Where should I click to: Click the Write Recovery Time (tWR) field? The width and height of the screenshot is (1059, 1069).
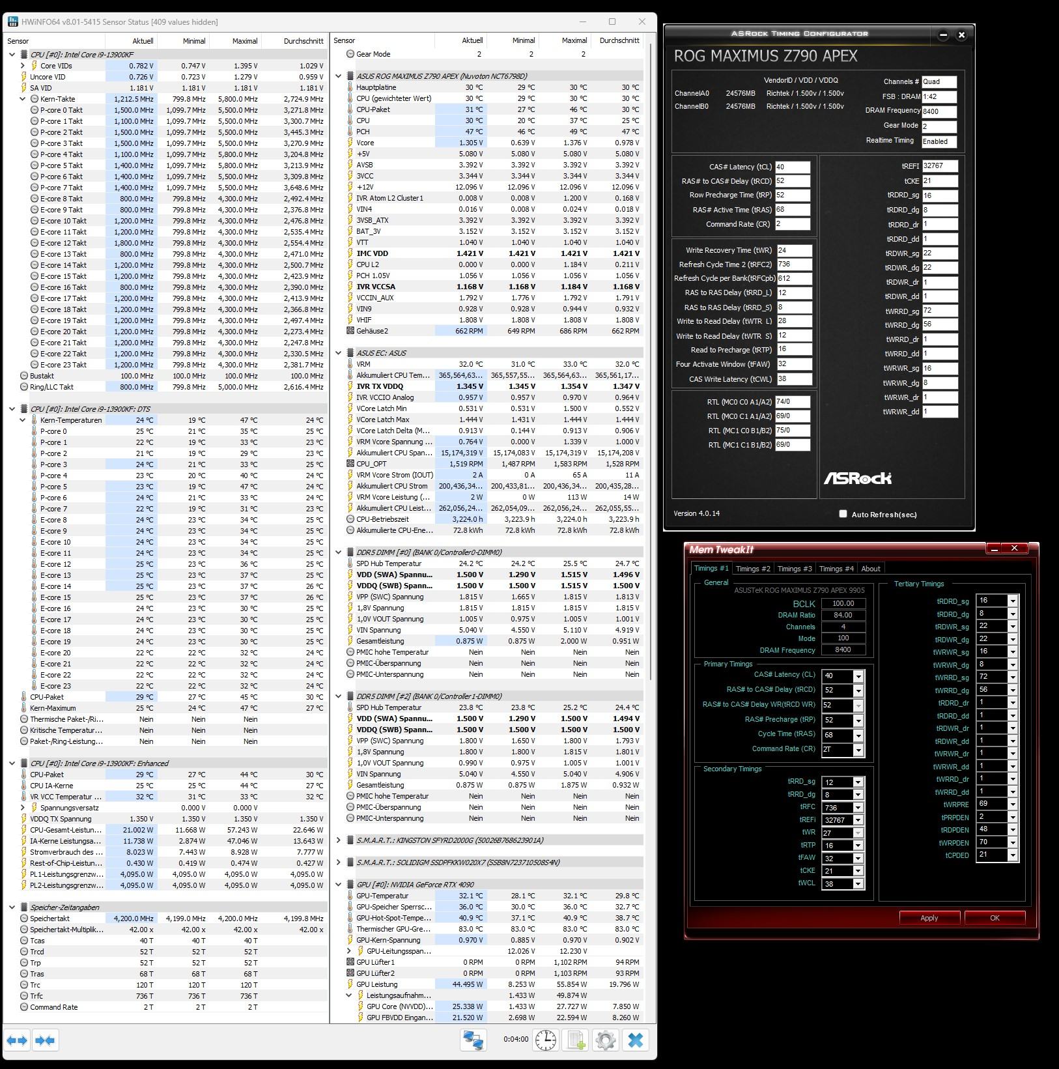tap(795, 250)
